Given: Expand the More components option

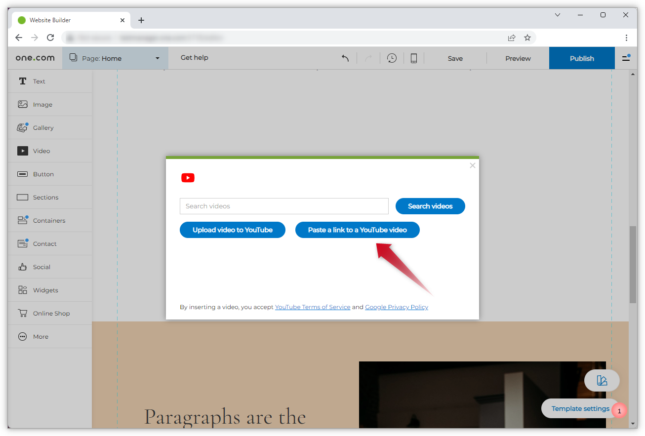Looking at the screenshot, I should (40, 337).
